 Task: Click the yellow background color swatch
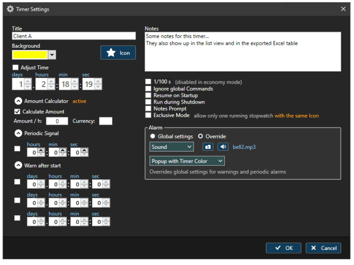(x=30, y=55)
